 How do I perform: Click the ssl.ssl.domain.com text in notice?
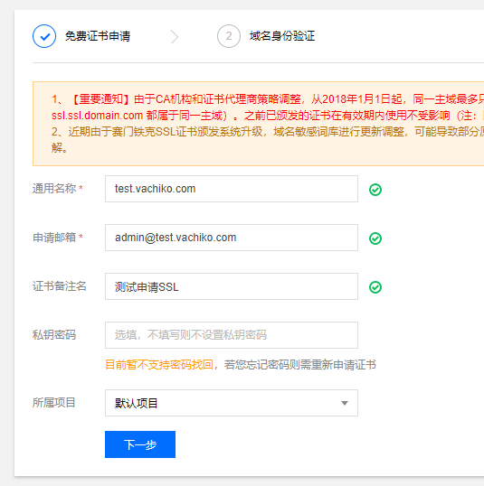(97, 116)
